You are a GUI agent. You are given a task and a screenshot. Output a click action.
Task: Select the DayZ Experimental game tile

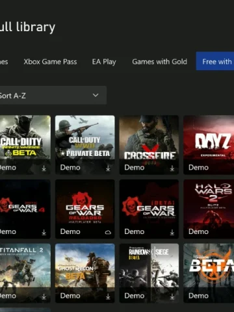point(209,145)
